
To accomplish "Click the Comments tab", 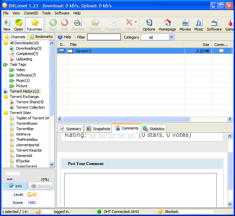I will click(x=126, y=128).
